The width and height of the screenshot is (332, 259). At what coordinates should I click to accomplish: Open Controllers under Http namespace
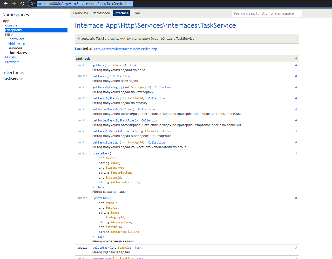tap(16, 39)
